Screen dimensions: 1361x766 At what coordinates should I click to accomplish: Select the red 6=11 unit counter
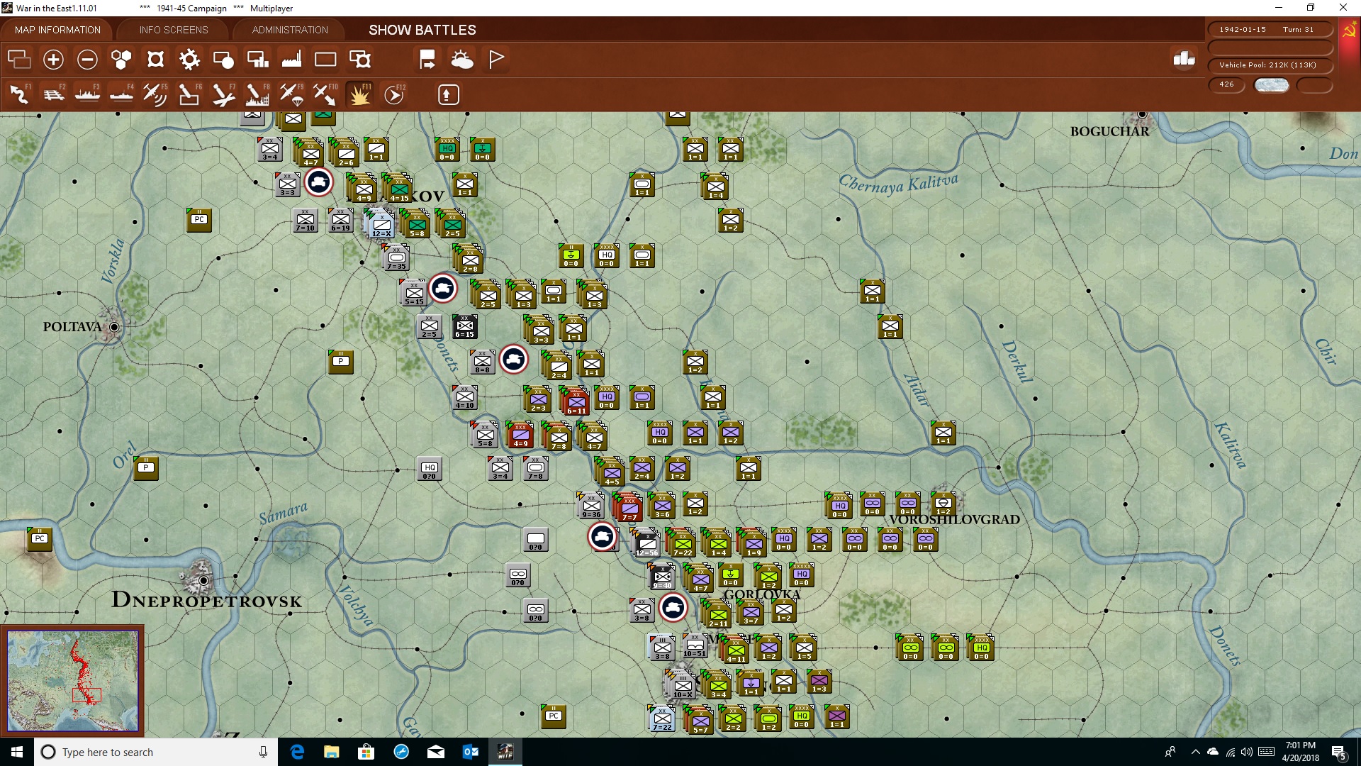pyautogui.click(x=576, y=402)
